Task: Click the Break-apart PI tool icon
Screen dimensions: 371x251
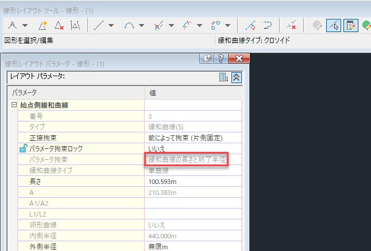Action: [75, 25]
